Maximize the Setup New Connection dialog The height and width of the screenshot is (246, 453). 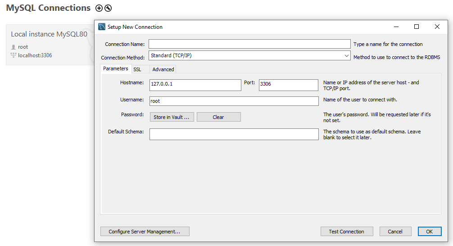point(417,27)
